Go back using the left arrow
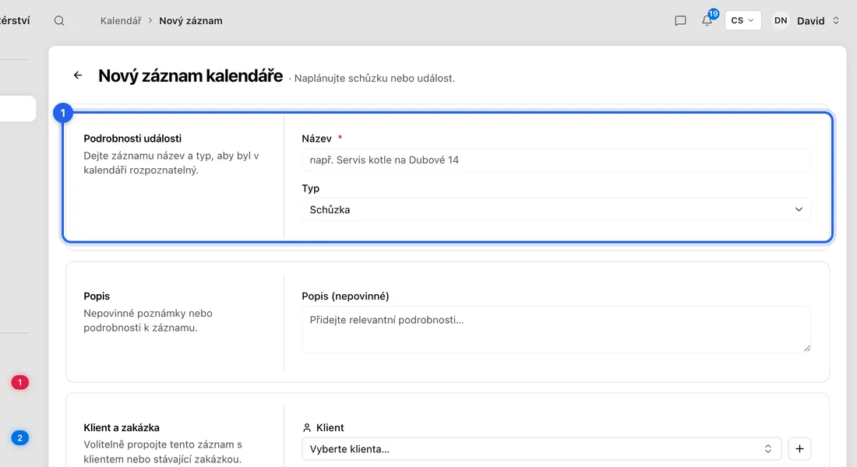This screenshot has width=857, height=467. pos(78,75)
